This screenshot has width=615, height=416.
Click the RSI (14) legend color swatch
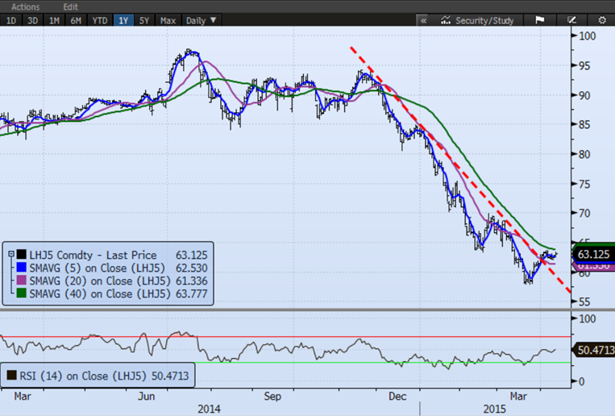[14, 374]
